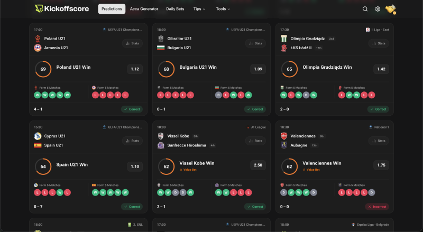Go to Daily Bets page
This screenshot has height=232, width=423.
click(x=176, y=9)
